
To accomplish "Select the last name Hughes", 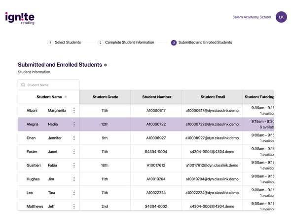I will coord(33,179).
